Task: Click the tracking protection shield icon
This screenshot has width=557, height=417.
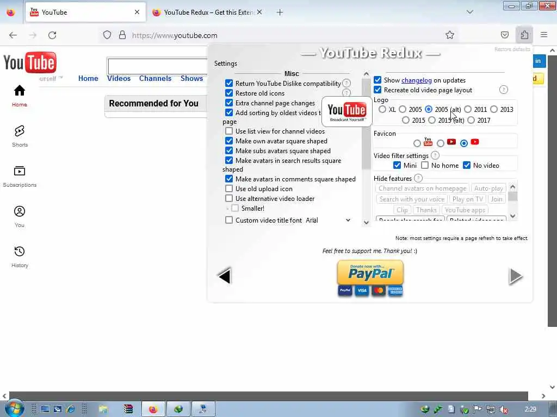Action: 107,35
